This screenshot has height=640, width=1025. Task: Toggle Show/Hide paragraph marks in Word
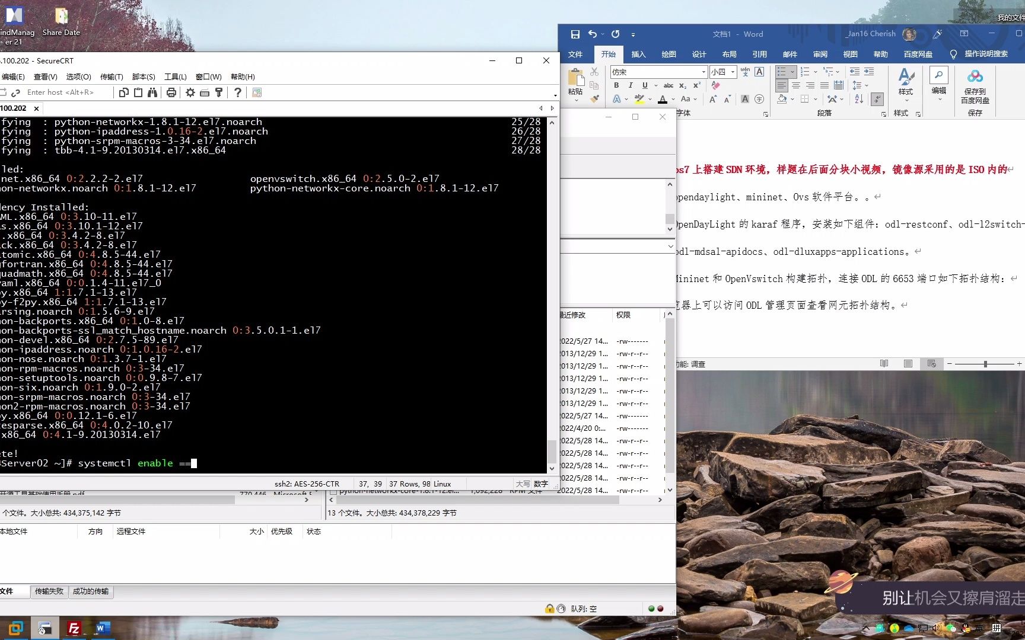click(x=878, y=99)
